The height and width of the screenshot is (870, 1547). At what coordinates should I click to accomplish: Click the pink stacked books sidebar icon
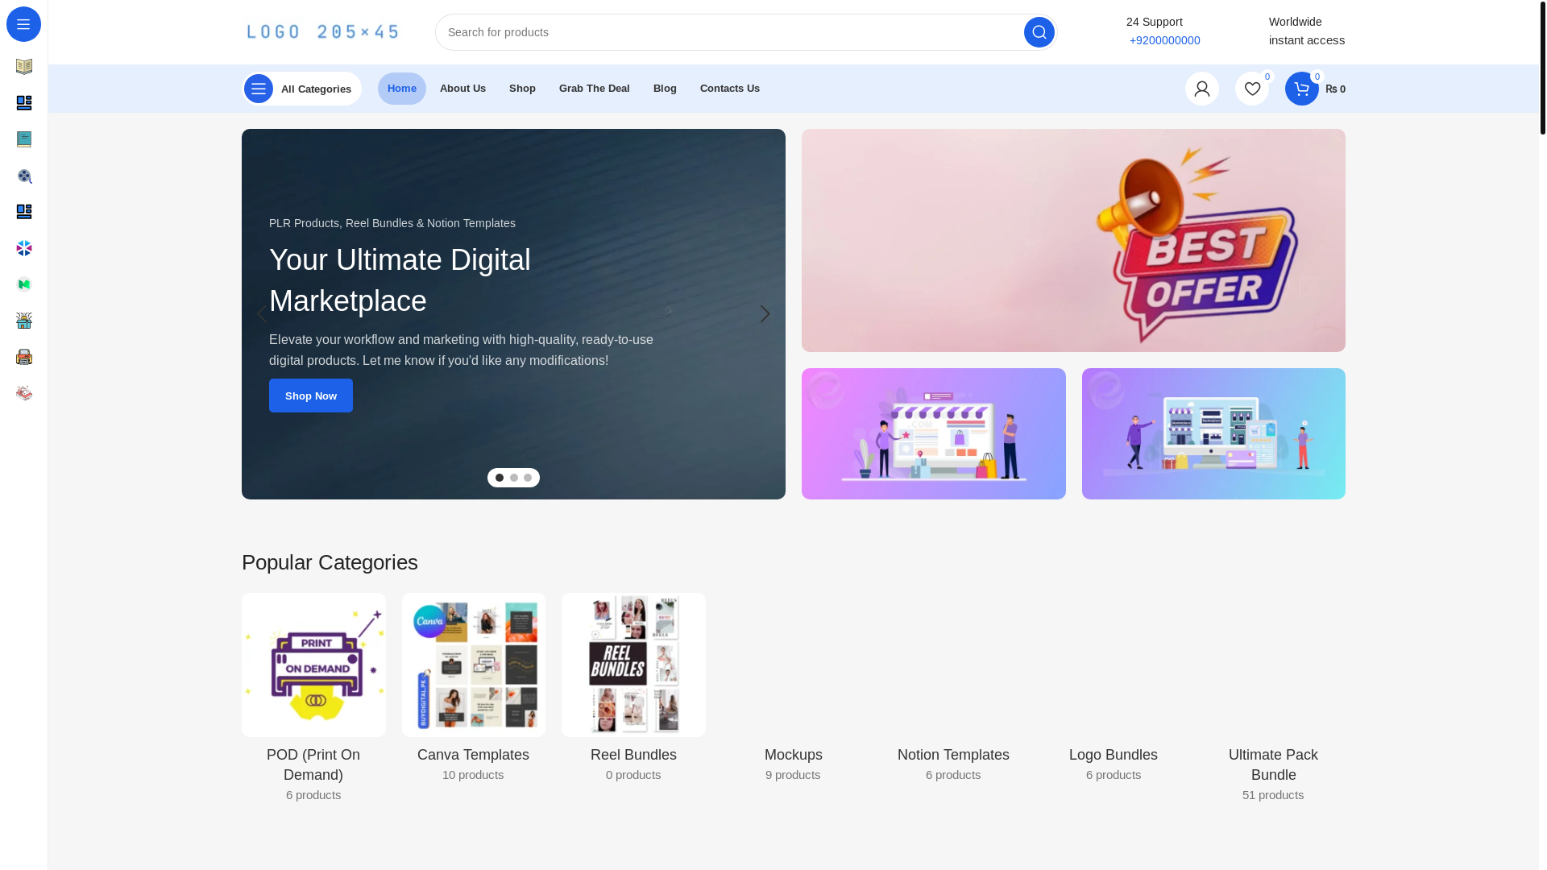(24, 393)
